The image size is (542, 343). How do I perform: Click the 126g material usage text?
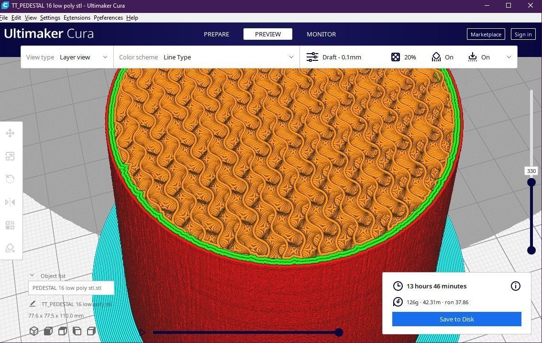pyautogui.click(x=412, y=302)
